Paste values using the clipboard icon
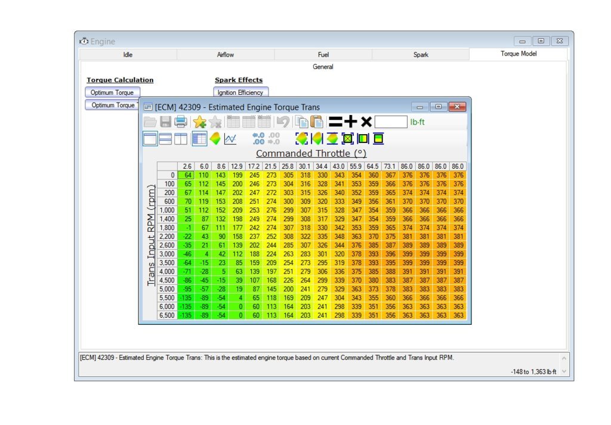 (317, 122)
